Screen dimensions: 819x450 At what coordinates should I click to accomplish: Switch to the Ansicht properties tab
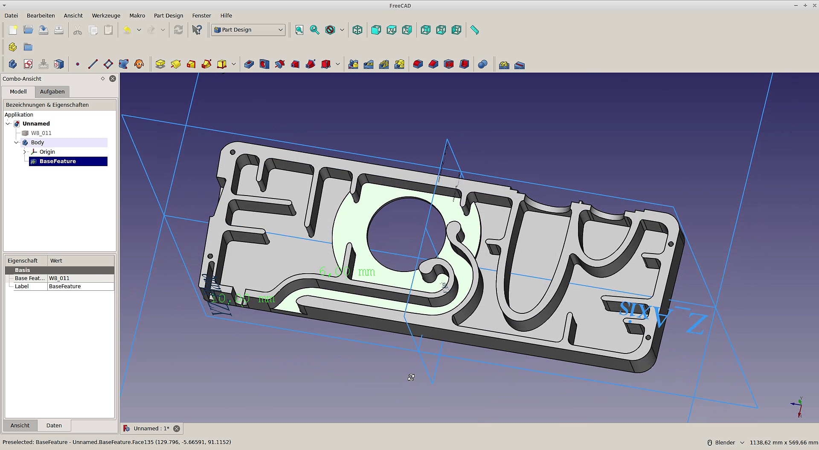point(20,426)
